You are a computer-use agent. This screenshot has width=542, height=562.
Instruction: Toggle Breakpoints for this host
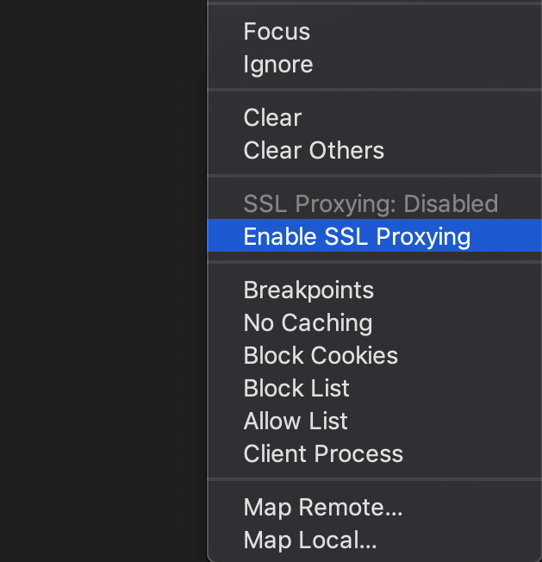click(x=374, y=290)
